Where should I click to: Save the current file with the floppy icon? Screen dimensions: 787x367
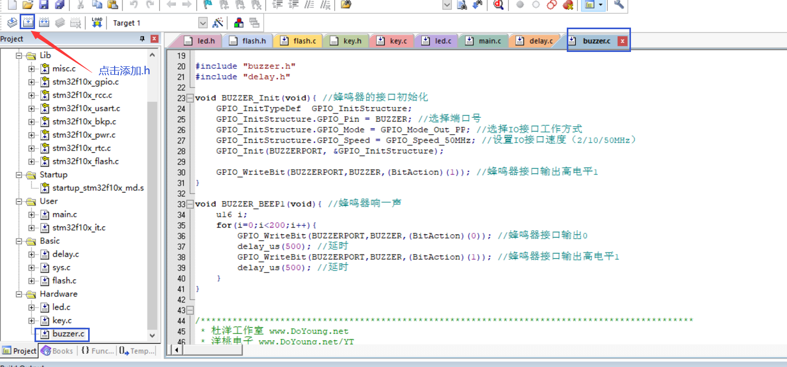[44, 5]
